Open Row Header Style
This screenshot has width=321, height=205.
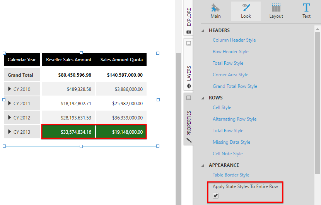tap(231, 52)
